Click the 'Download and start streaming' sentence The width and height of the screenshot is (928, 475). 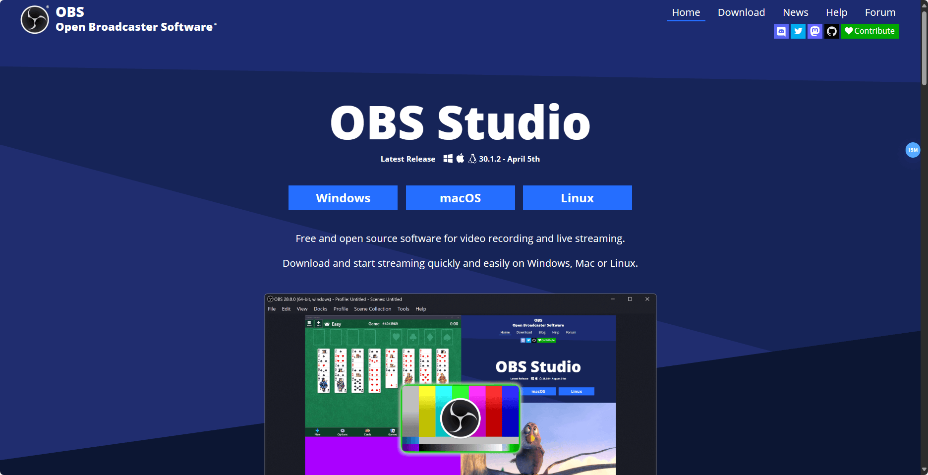pos(461,263)
